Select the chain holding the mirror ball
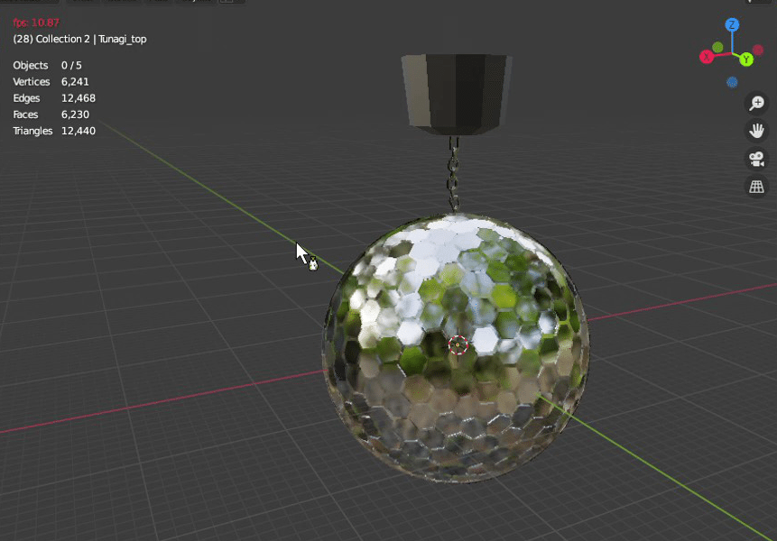The image size is (777, 541). pyautogui.click(x=453, y=173)
